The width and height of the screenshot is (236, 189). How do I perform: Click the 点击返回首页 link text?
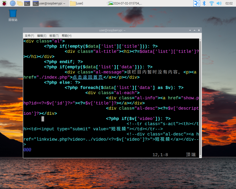[88, 77]
